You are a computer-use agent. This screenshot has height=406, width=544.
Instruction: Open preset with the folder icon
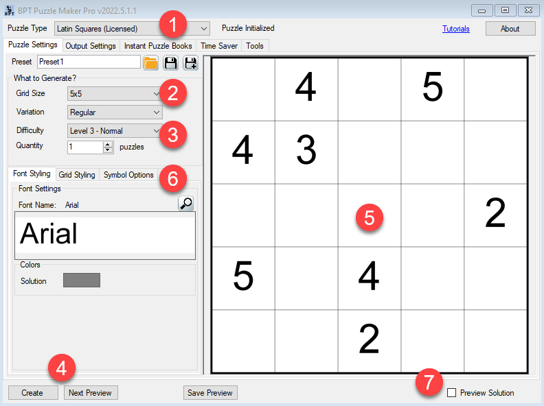pyautogui.click(x=150, y=62)
